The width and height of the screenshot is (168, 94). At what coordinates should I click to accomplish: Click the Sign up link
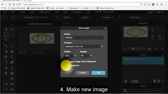click(160, 12)
